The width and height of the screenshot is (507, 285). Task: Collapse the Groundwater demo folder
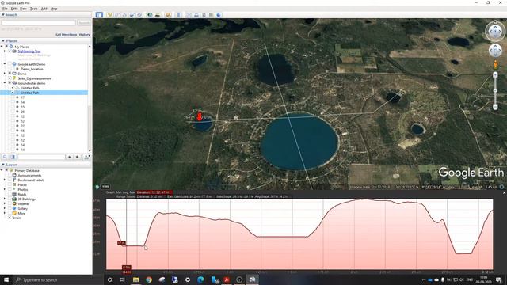coord(5,83)
